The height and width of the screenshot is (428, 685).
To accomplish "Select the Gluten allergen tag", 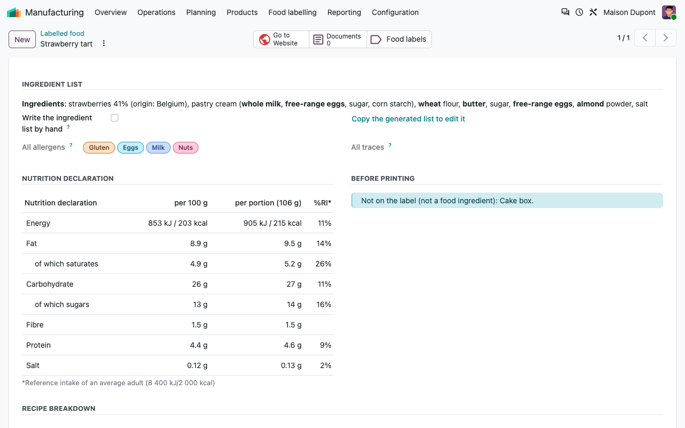I will (x=99, y=148).
